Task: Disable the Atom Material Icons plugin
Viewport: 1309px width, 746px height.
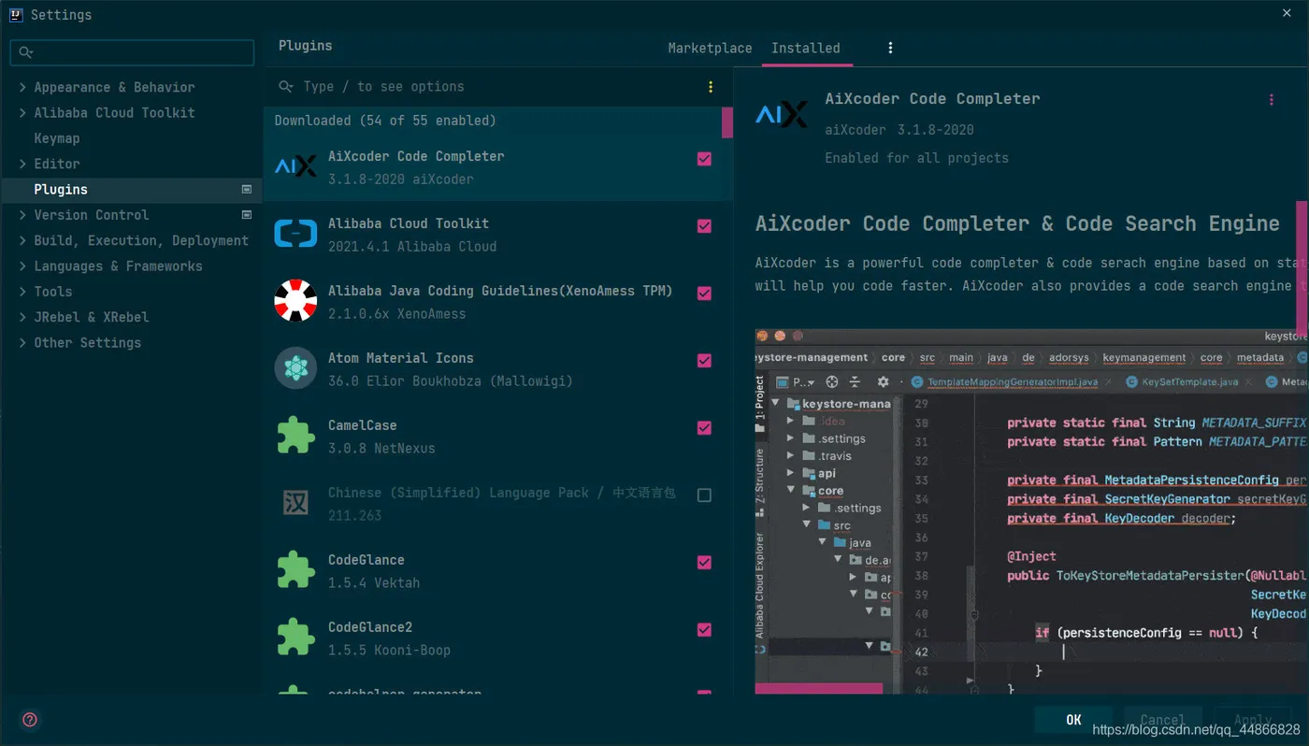Action: (x=704, y=361)
